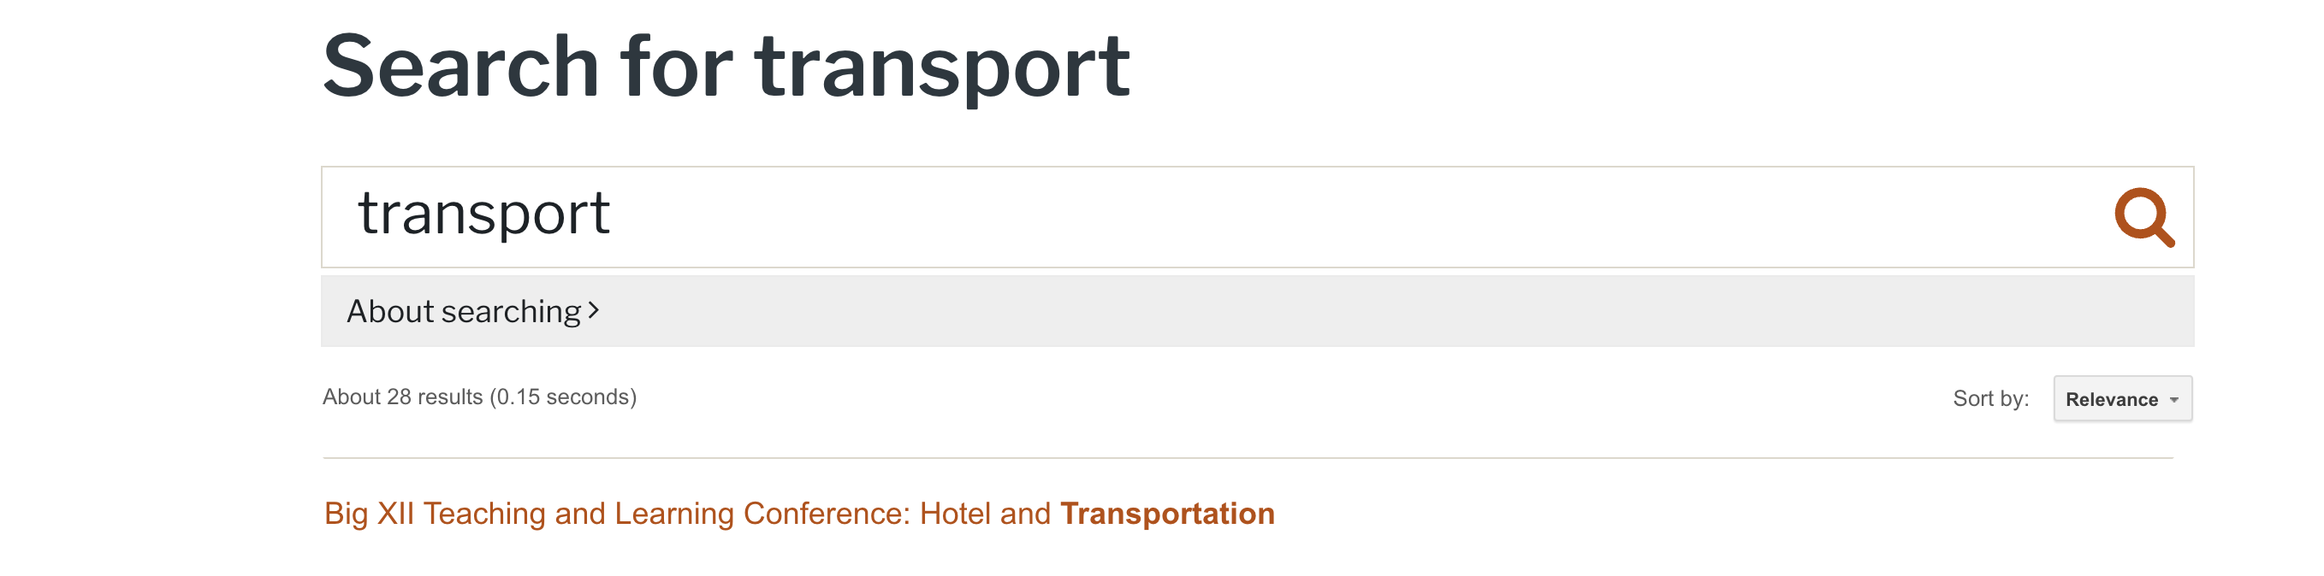Click the bold "Transportation" word in result
Image resolution: width=2324 pixels, height=576 pixels.
coord(1167,513)
